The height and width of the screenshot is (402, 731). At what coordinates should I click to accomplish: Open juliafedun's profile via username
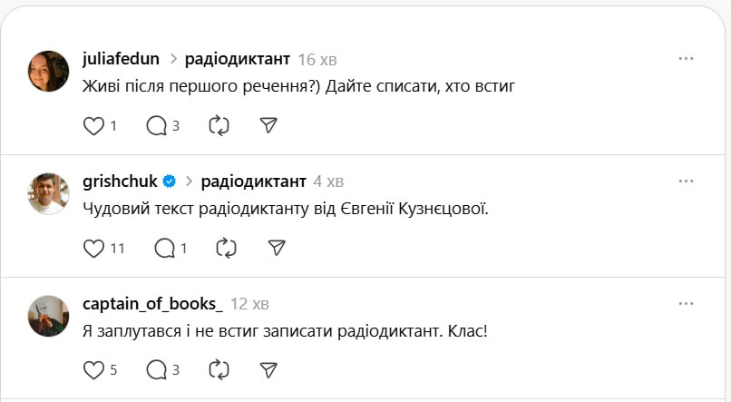pos(121,59)
